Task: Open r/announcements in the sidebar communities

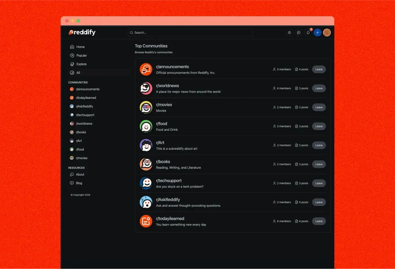Action: [85, 89]
